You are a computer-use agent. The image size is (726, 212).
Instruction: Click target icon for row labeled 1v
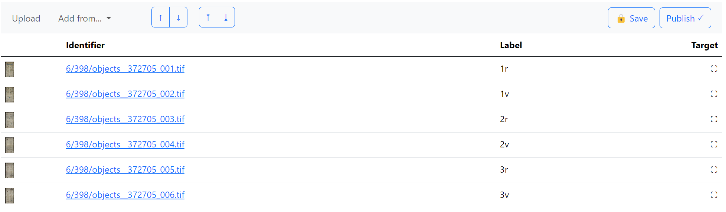[x=713, y=94]
